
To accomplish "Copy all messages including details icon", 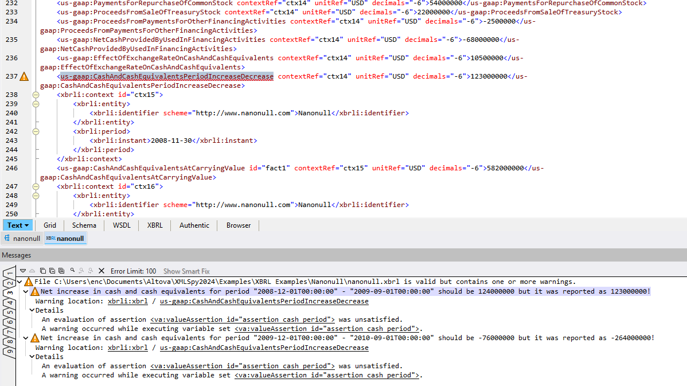I will [62, 270].
